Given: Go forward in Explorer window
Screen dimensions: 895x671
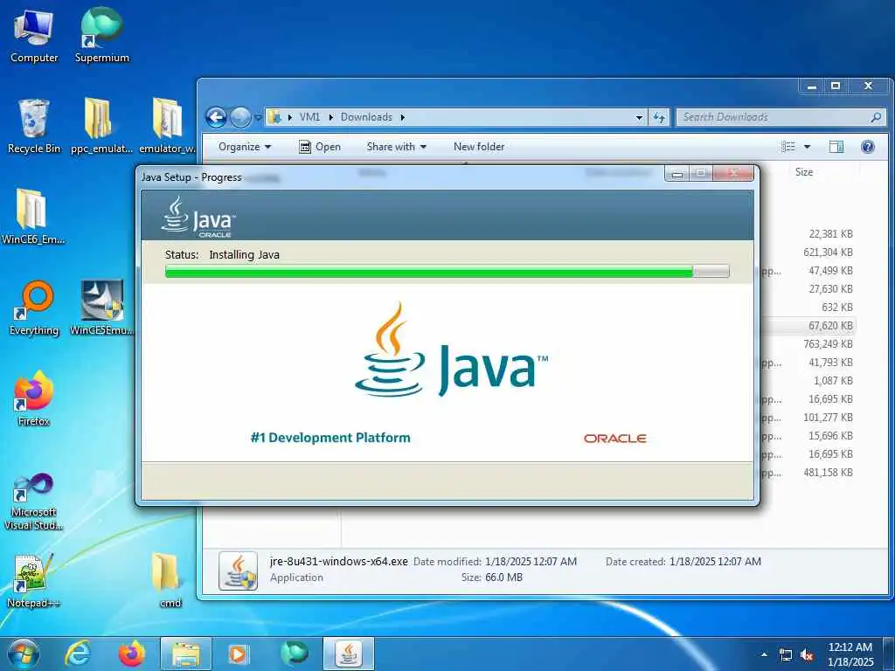Looking at the screenshot, I should 240,117.
